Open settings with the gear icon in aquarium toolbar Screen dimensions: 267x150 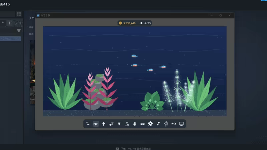pos(150,124)
